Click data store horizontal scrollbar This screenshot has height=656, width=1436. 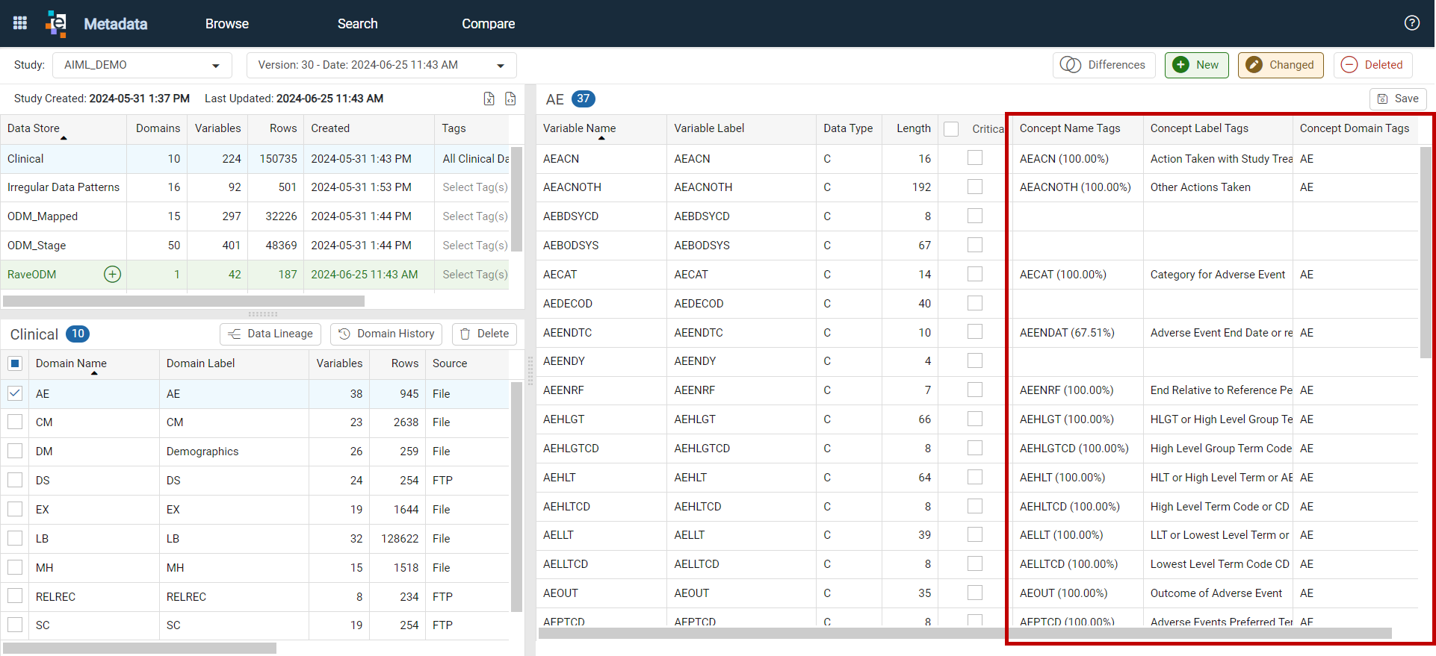[184, 302]
